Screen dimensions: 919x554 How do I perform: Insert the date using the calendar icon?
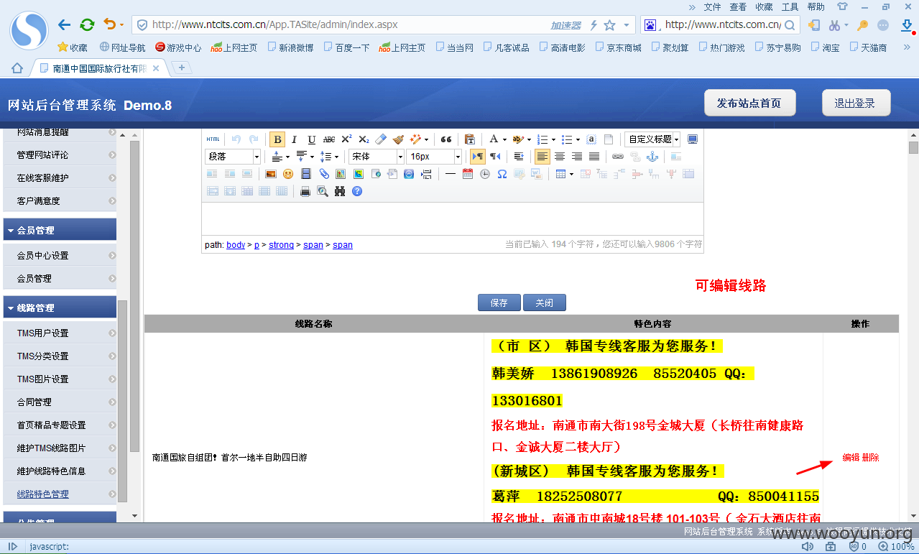pyautogui.click(x=468, y=174)
